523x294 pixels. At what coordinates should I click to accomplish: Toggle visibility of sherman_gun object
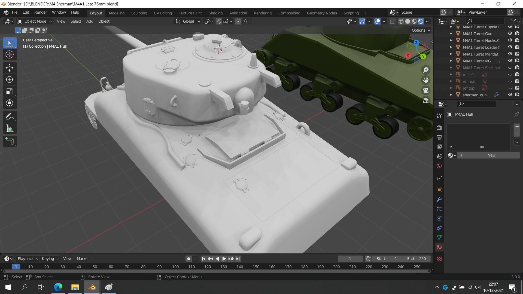coord(510,95)
